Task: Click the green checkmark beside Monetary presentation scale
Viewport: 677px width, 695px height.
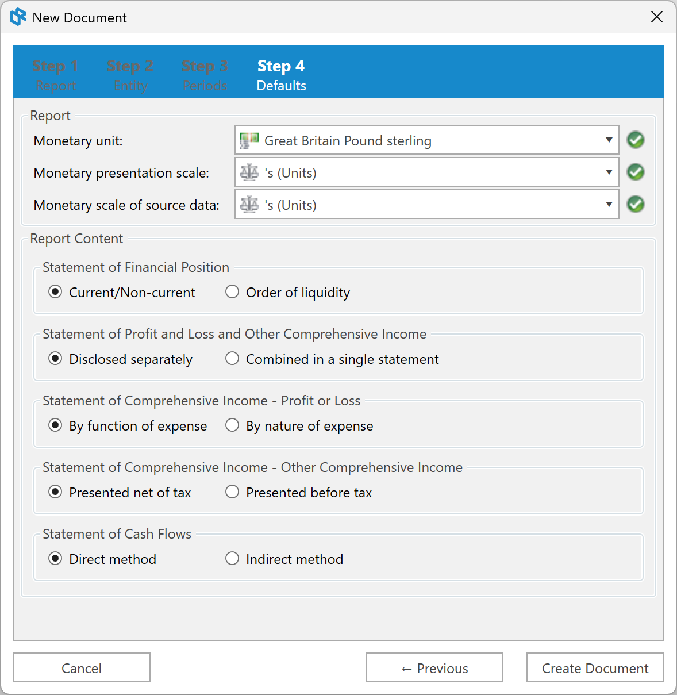Action: tap(636, 172)
